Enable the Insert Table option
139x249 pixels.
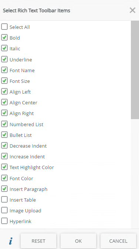pos(4,200)
